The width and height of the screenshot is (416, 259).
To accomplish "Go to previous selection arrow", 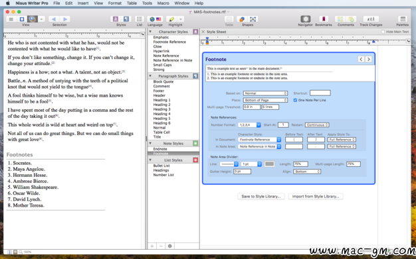I will (x=54, y=19).
